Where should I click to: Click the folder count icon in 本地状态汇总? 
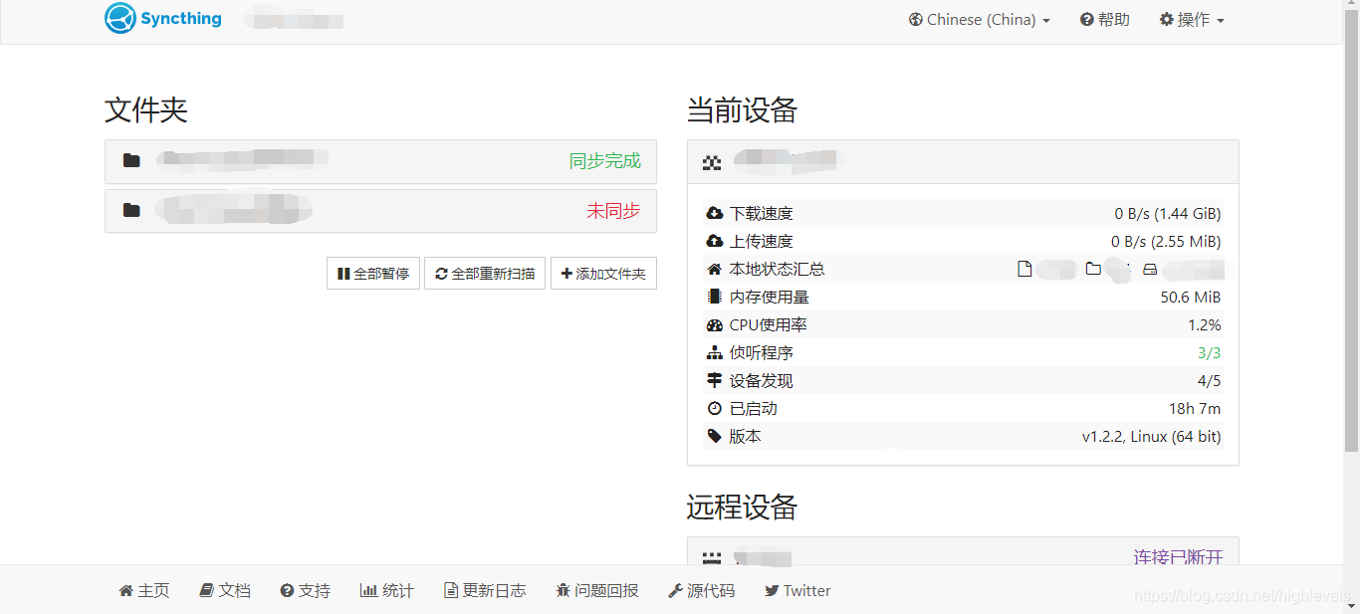(x=1093, y=269)
